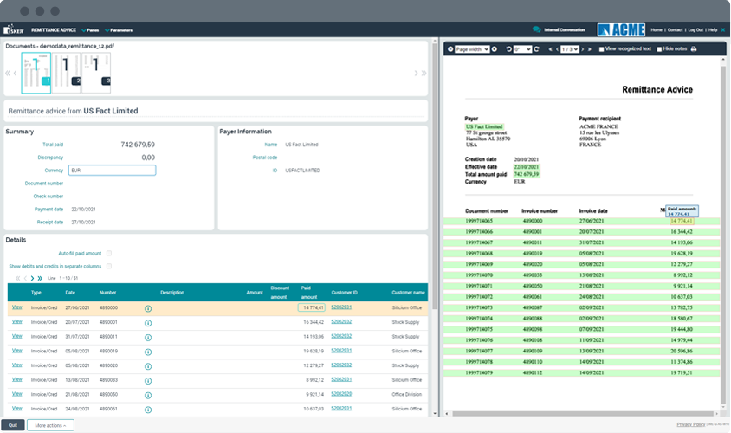Check View recognized text
The width and height of the screenshot is (731, 433).
(601, 49)
